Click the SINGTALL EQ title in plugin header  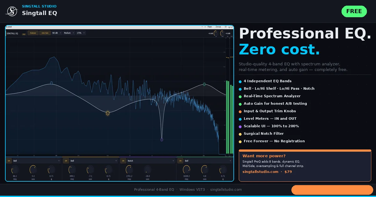pyautogui.click(x=12, y=33)
